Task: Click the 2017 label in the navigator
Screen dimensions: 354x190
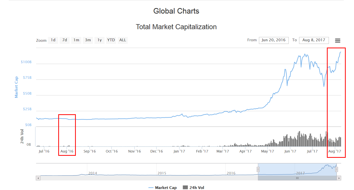Action: [x=300, y=173]
